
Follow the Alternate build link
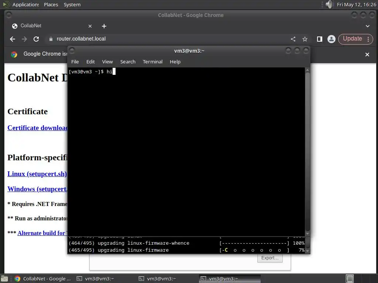[42, 233]
